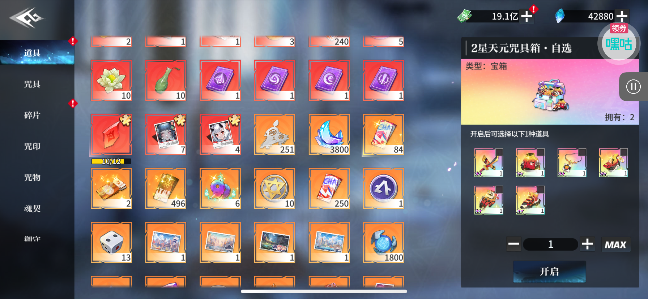Check the box on the necklace reward
Image resolution: width=648 pixels, height=299 pixels.
(x=582, y=152)
